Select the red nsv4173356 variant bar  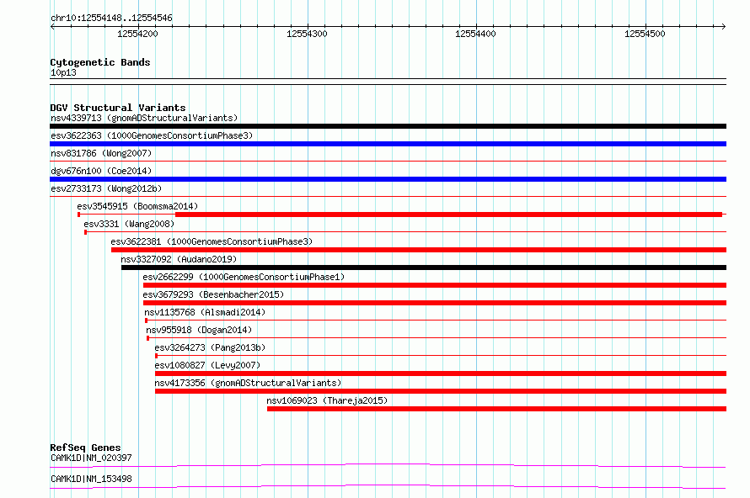click(x=441, y=391)
